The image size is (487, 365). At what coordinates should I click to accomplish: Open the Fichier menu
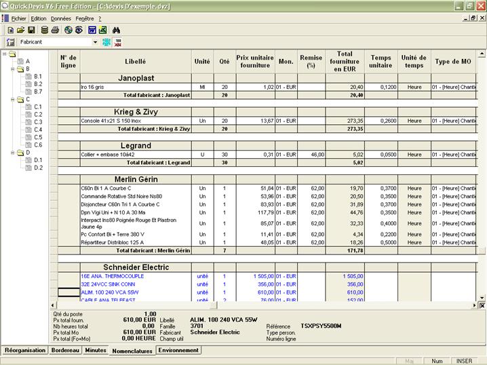click(x=18, y=18)
